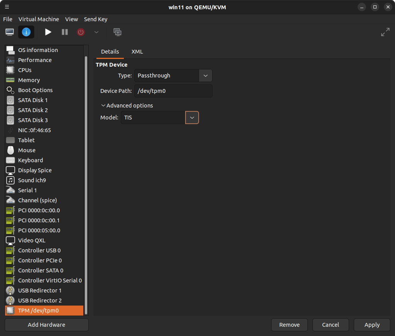The image size is (395, 336).
Task: Click the blue hardware details info icon
Action: click(26, 32)
